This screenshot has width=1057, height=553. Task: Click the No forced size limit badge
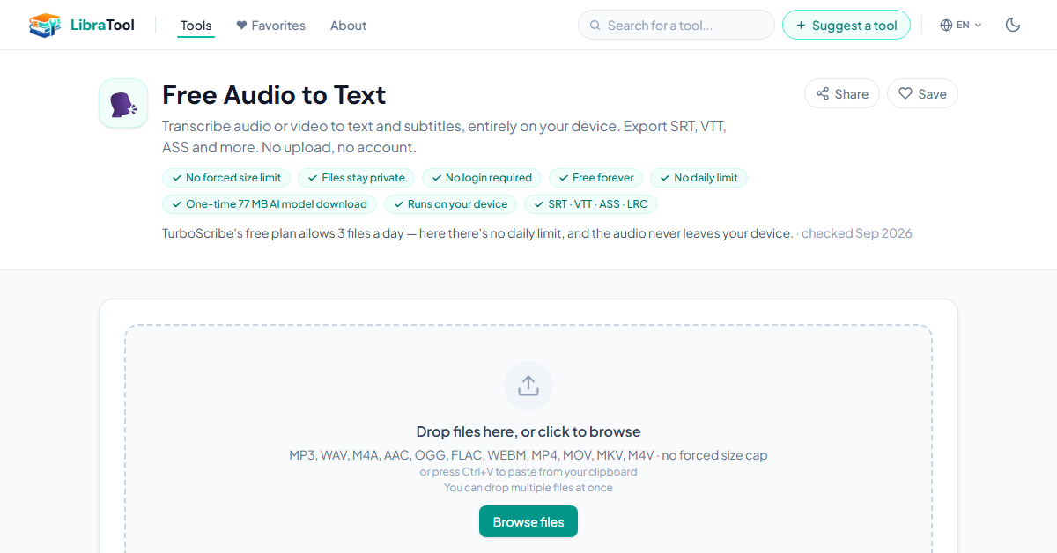click(x=226, y=178)
